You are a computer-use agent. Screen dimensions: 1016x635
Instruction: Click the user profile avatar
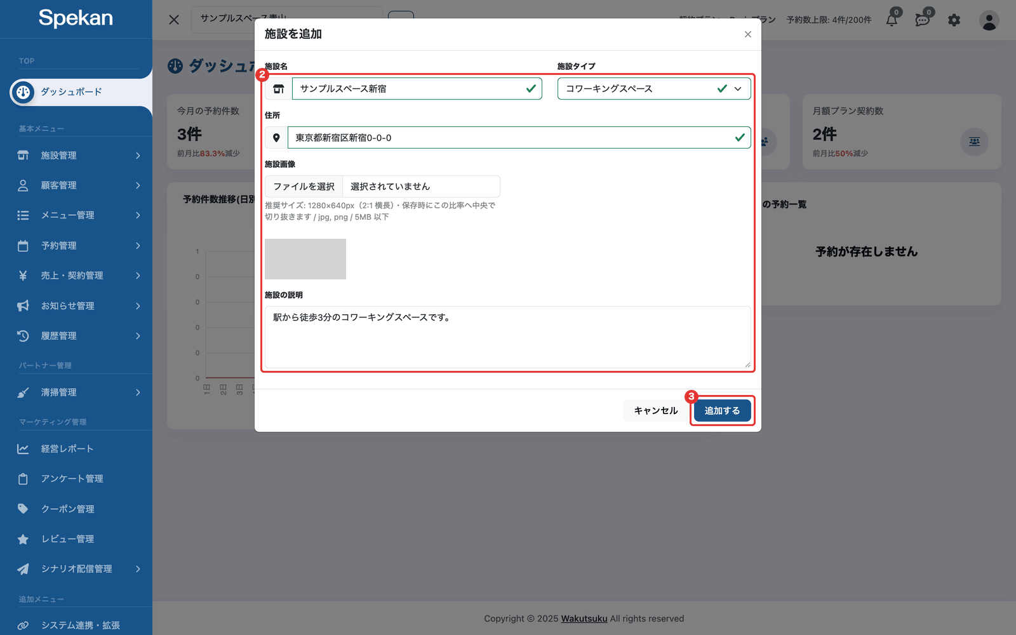(x=989, y=20)
